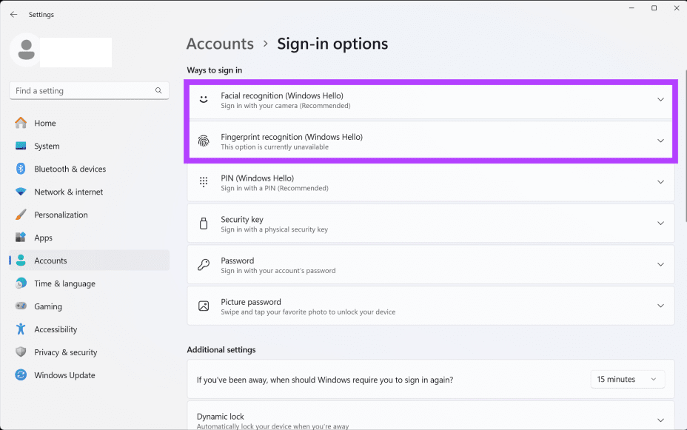Click the Facial recognition (Windows Hello) title
The height and width of the screenshot is (430, 687).
click(282, 95)
